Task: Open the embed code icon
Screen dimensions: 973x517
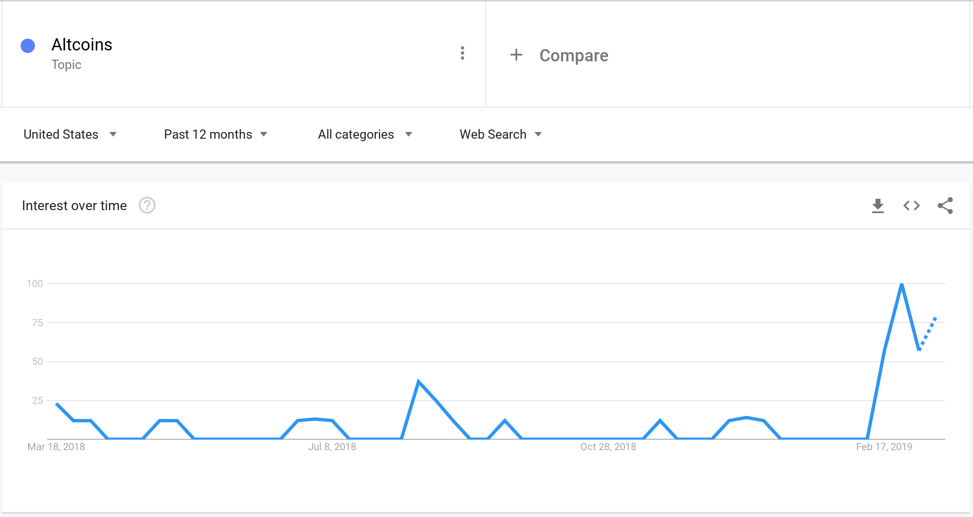Action: [912, 206]
